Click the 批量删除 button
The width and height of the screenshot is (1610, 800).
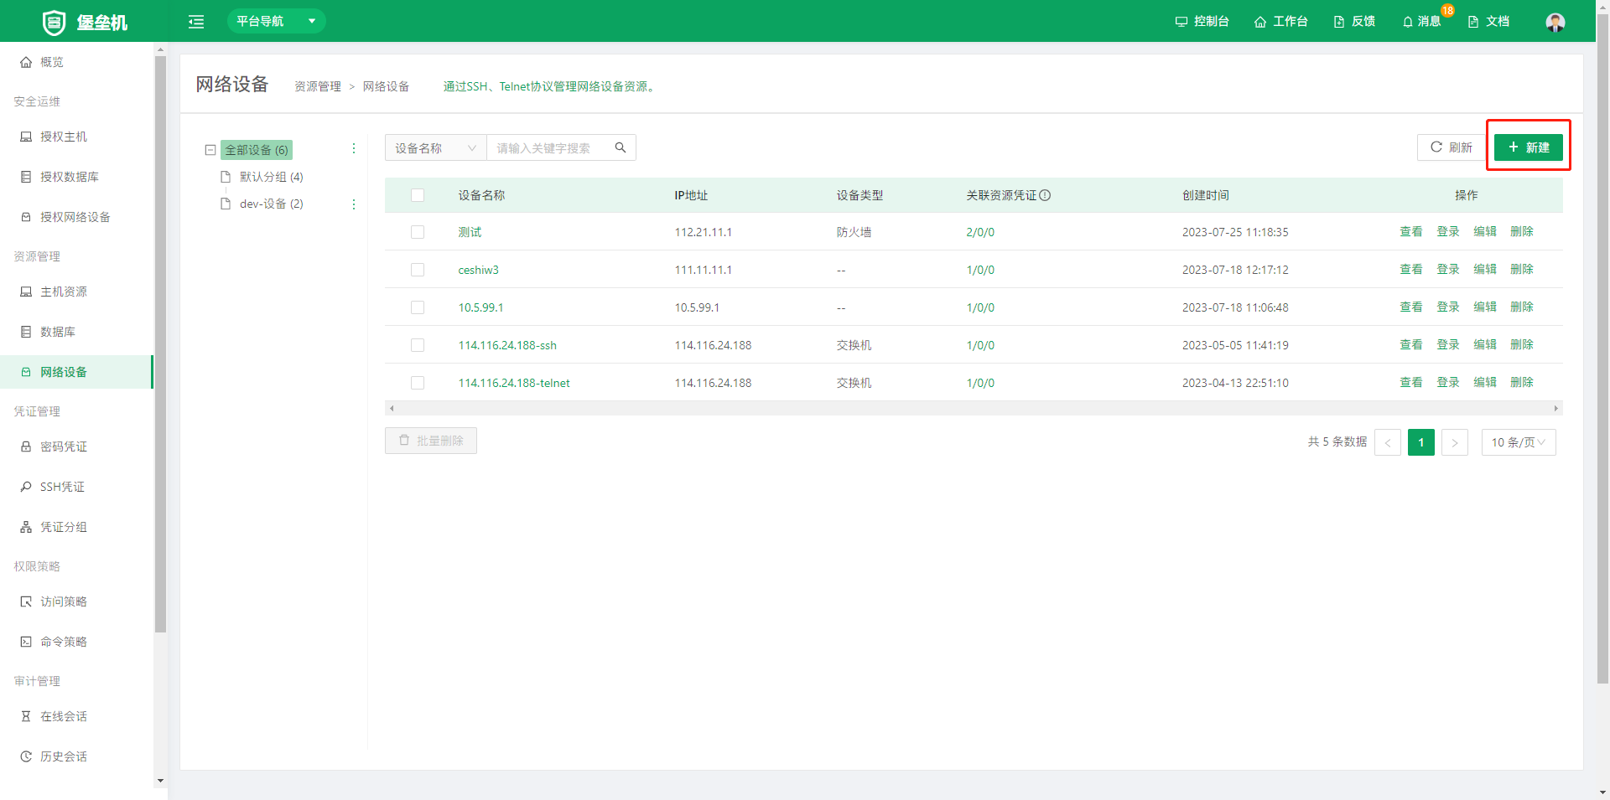click(x=431, y=441)
